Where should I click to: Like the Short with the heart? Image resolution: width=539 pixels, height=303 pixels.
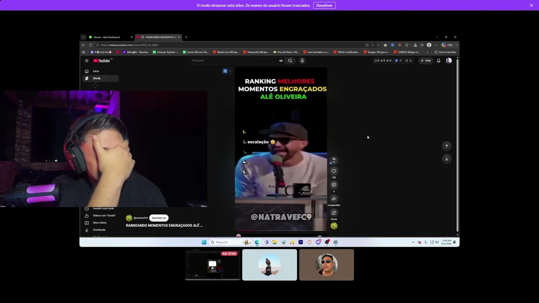(x=334, y=171)
